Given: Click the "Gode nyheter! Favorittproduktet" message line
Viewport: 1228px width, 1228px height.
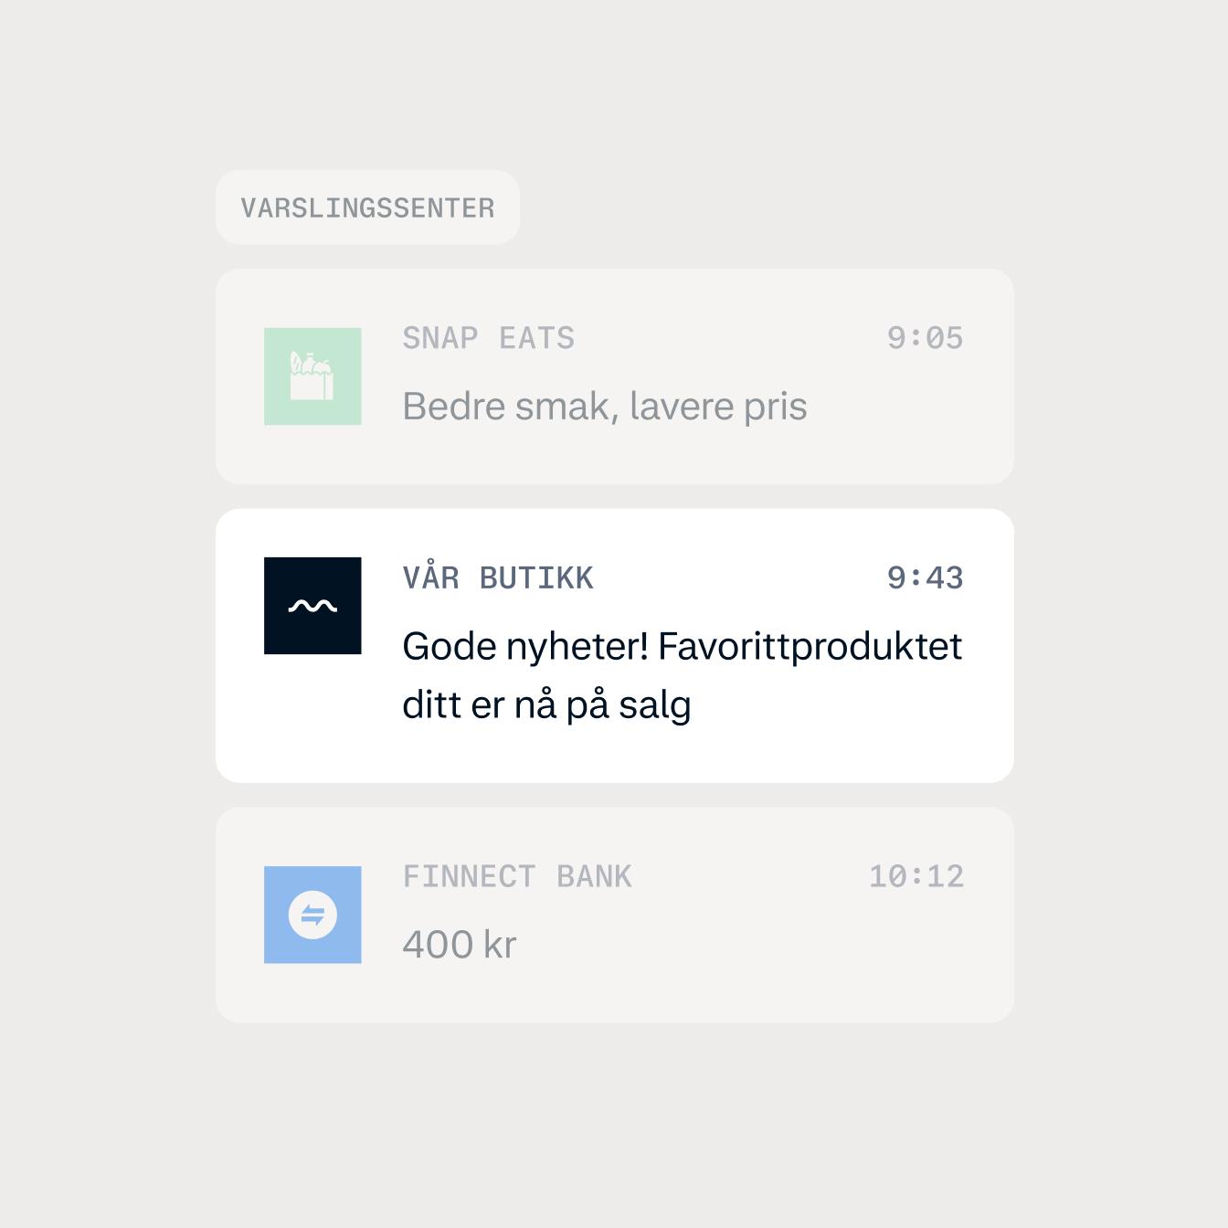Looking at the screenshot, I should pos(683,646).
